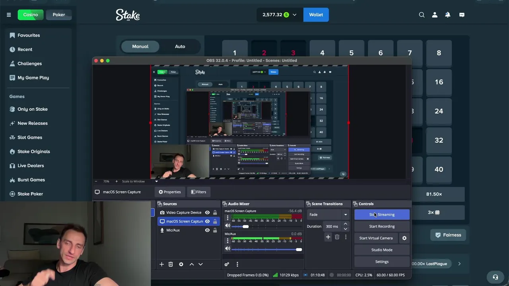Viewport: 509px width, 286px height.
Task: Add a scene transition with plus
Action: click(328, 237)
